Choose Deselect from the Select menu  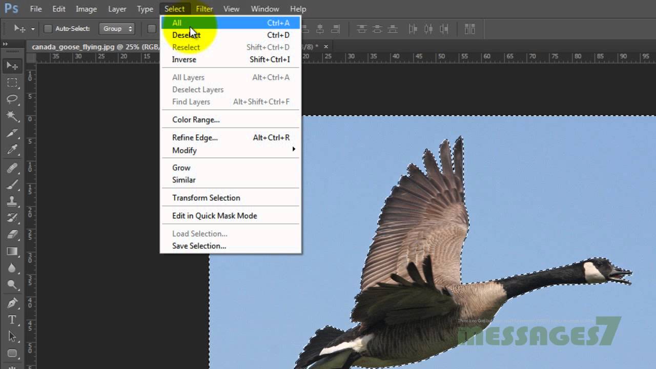tap(231, 35)
